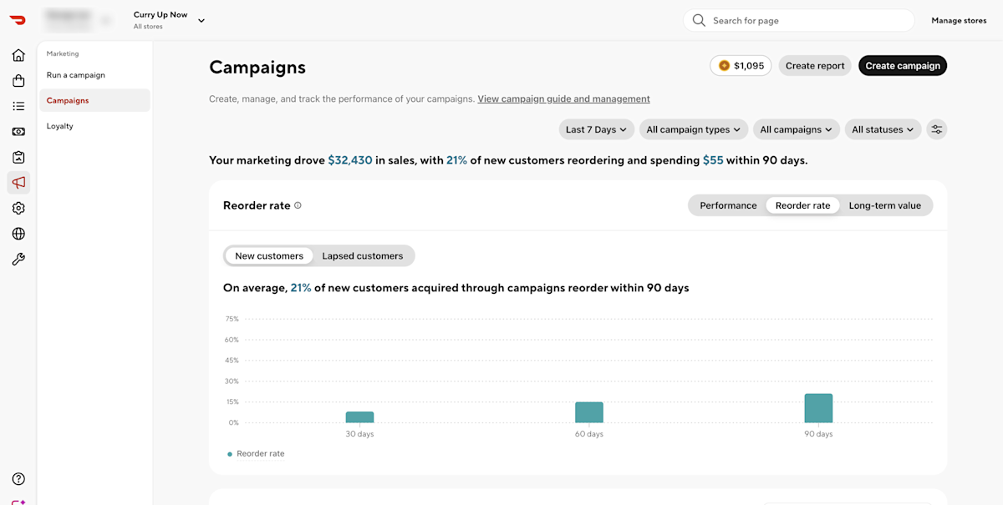
Task: Click the 60 days bar in chart
Action: coord(589,412)
